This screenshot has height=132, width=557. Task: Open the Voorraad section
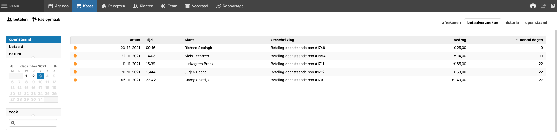coord(197,6)
